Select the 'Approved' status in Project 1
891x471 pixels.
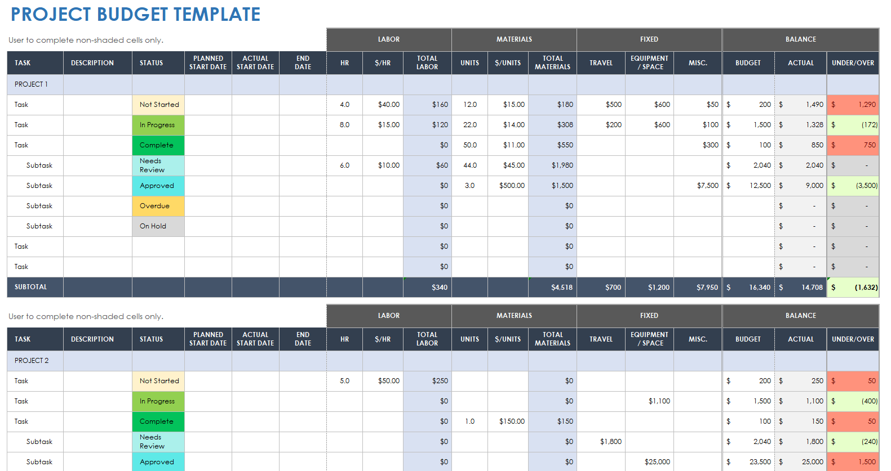[x=158, y=186]
